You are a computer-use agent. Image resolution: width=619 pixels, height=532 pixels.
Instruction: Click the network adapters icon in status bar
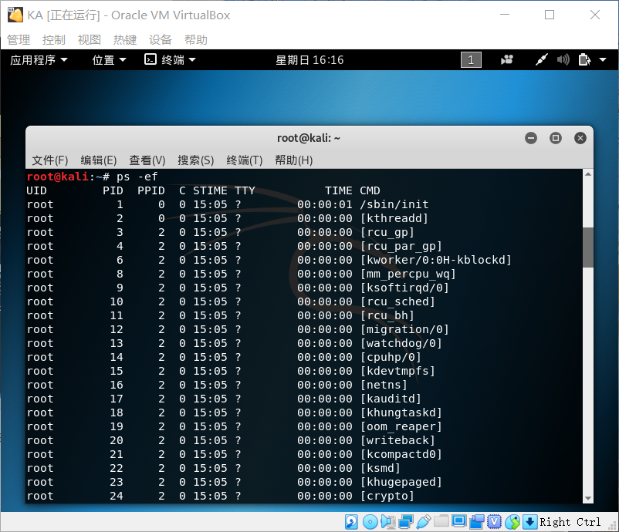406,521
